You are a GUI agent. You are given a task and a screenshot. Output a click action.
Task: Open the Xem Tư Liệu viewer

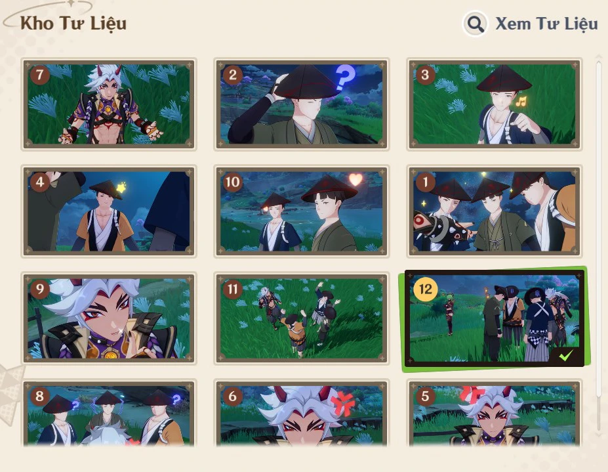546,24
